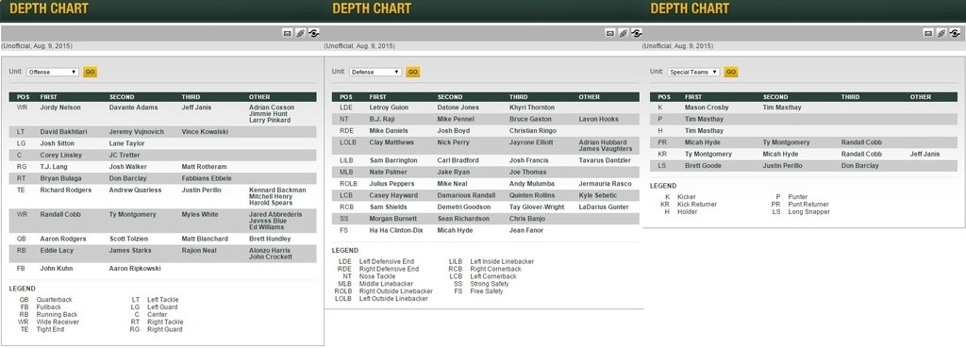
Task: Click the email icon above Special Teams chart
Action: 928,33
